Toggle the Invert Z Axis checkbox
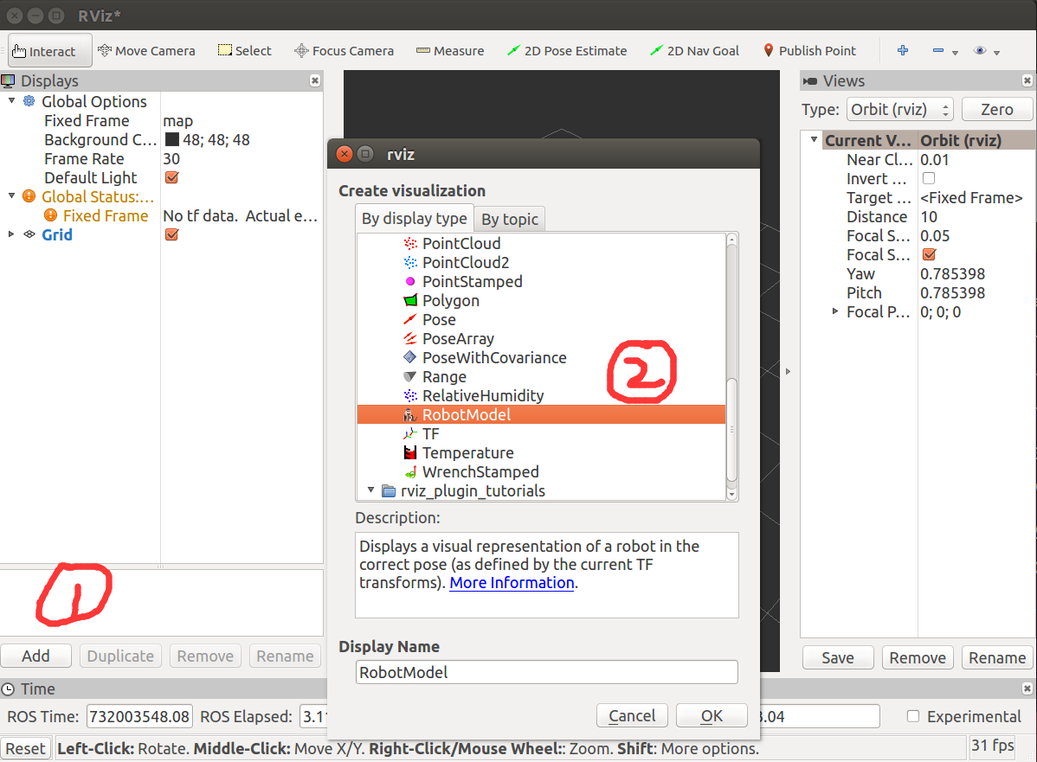This screenshot has width=1037, height=762. point(929,178)
